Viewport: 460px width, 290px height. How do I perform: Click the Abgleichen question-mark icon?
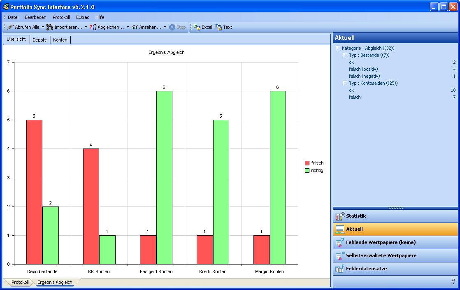click(93, 27)
